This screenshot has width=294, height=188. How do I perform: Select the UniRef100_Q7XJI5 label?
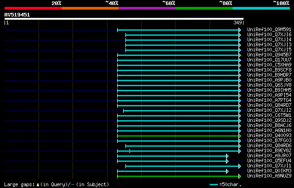[269, 50]
